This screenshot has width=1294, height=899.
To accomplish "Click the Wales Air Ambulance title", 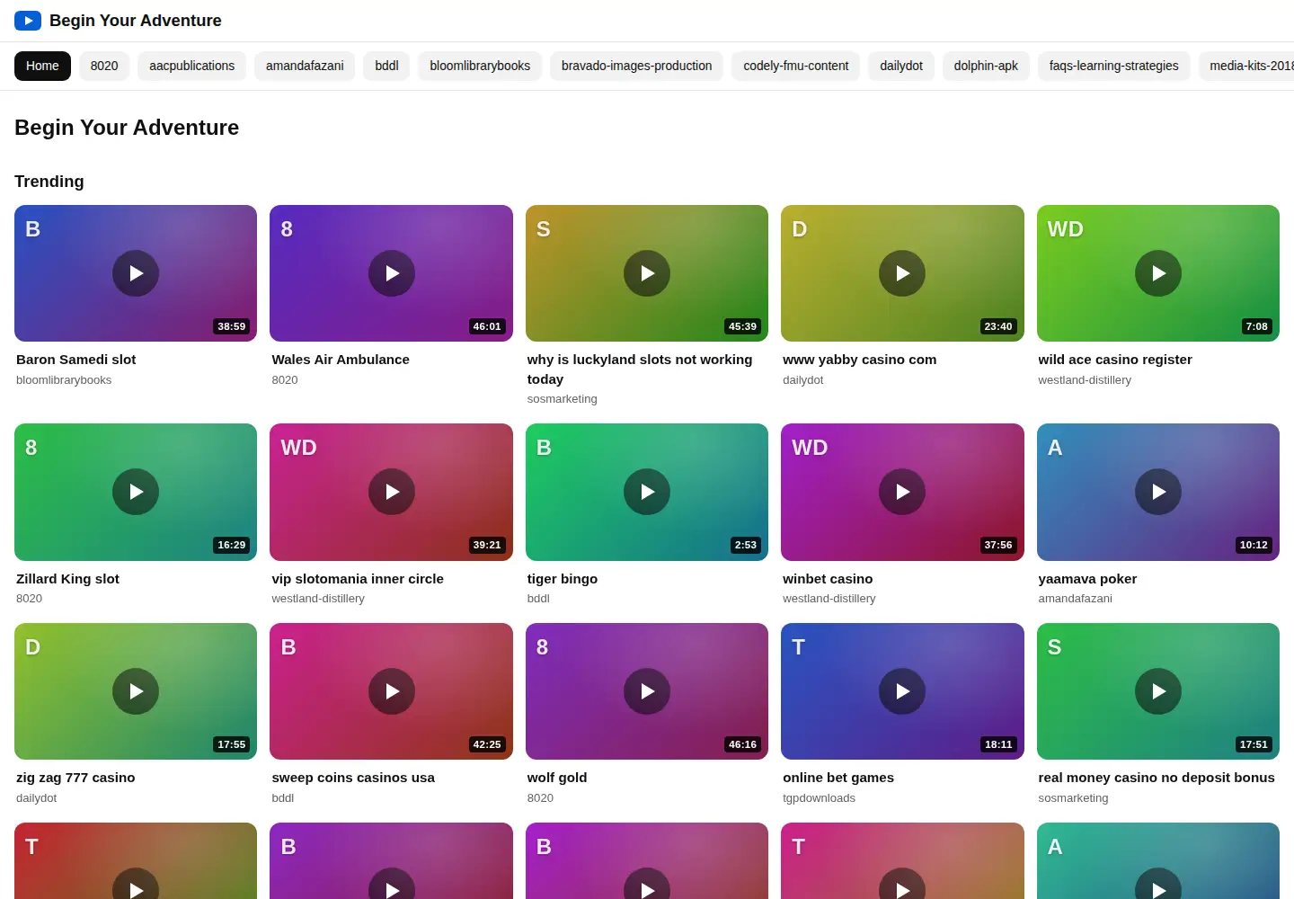I will [x=341, y=360].
